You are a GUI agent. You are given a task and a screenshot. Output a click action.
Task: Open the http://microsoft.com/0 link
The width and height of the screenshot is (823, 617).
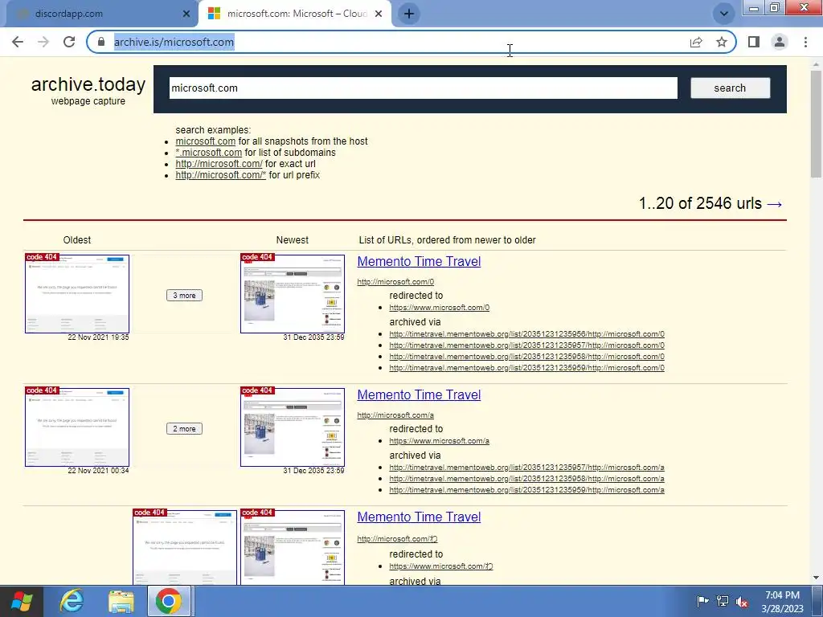pyautogui.click(x=395, y=282)
